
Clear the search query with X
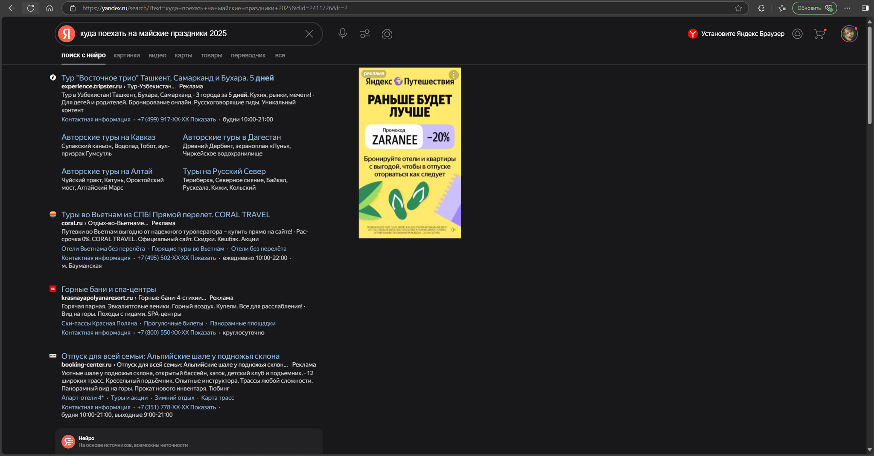(309, 34)
